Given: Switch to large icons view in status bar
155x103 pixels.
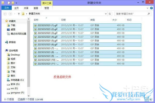Looking at the screenshot, I should [x=151, y=99].
